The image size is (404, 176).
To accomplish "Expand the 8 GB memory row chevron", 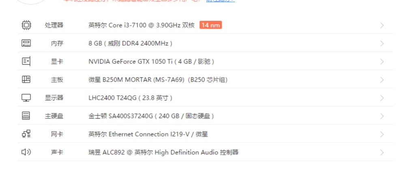I will tap(382, 44).
